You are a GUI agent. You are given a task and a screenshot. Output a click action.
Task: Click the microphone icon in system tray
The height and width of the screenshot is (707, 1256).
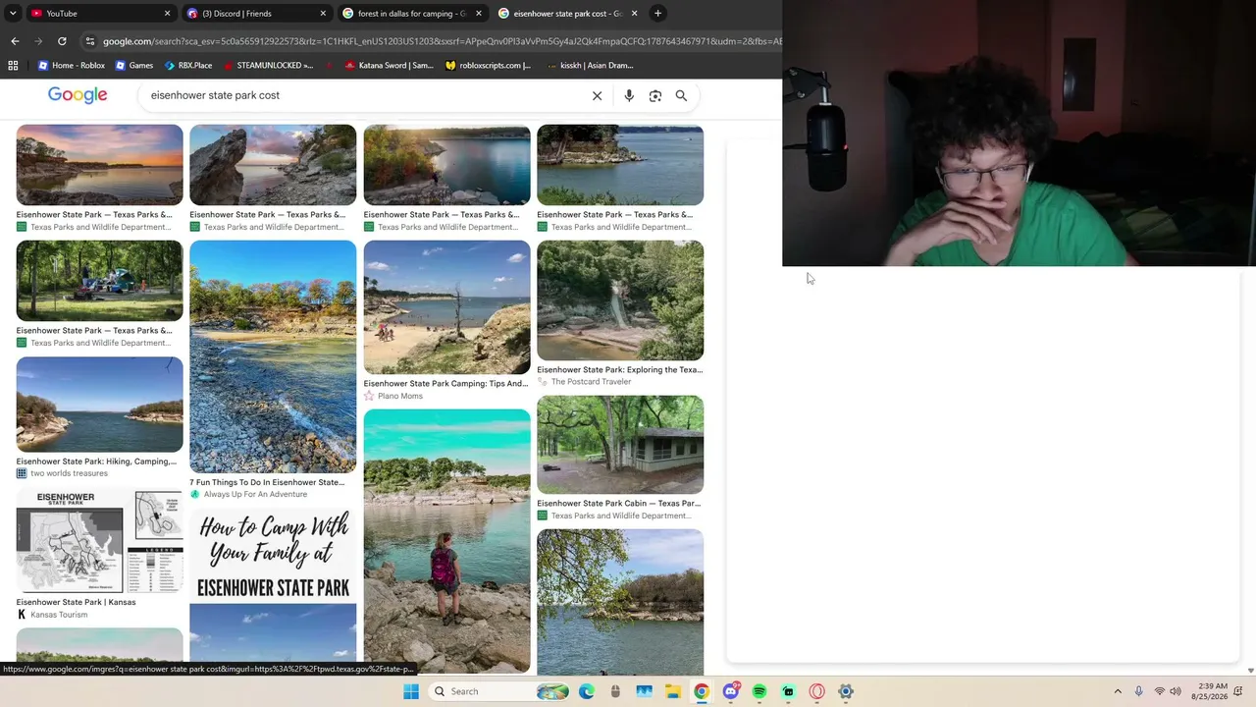[1138, 691]
